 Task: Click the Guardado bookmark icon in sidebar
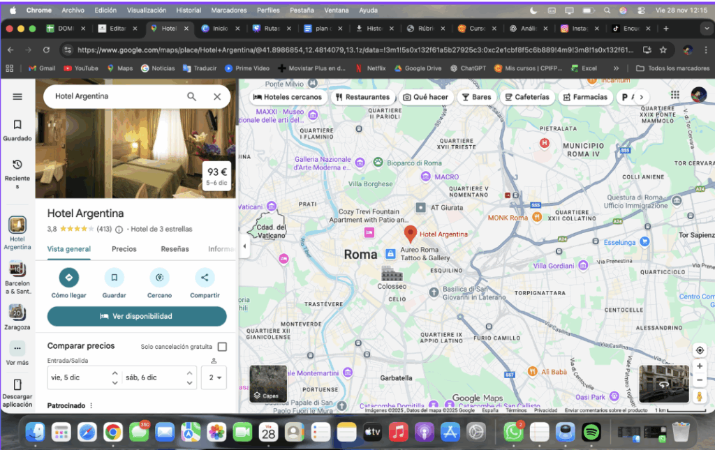point(17,125)
